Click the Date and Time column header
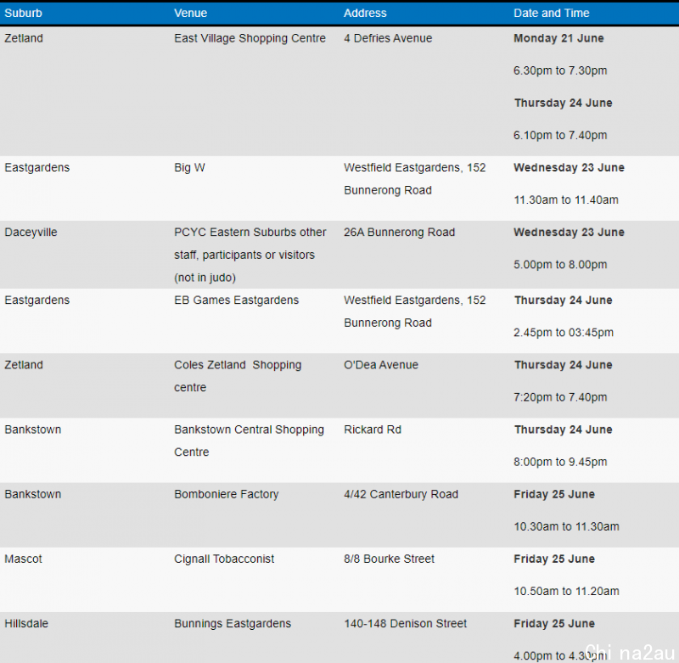This screenshot has height=663, width=679. click(x=551, y=13)
